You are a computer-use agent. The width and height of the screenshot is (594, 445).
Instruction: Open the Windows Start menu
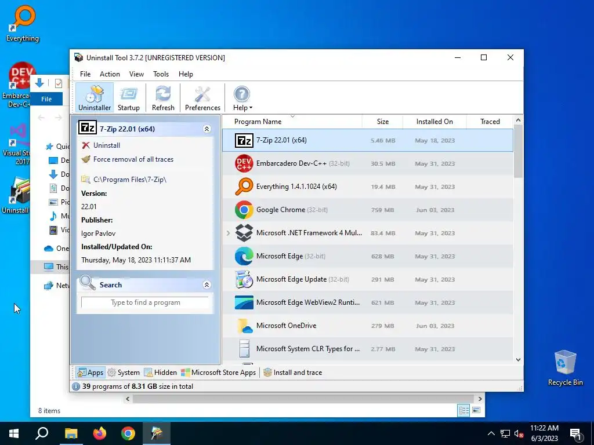(14, 433)
